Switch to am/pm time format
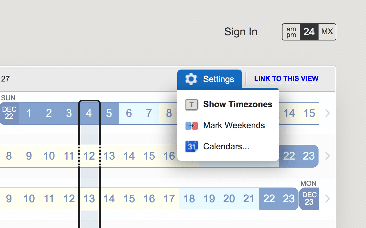366x228 pixels. tap(291, 32)
